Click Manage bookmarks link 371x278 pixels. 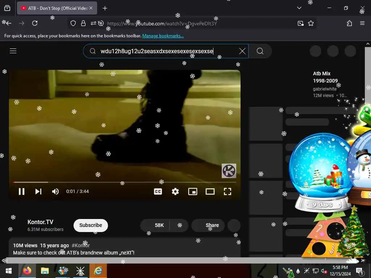pos(163,36)
